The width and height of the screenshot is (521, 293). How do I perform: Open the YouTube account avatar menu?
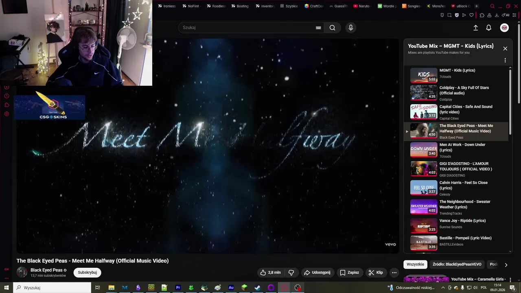[504, 28]
